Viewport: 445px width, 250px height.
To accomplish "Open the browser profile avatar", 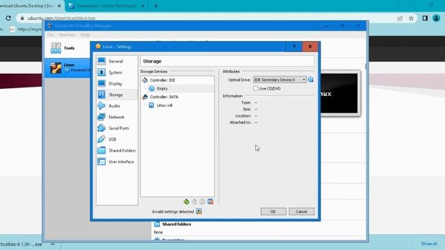I will (x=436, y=18).
